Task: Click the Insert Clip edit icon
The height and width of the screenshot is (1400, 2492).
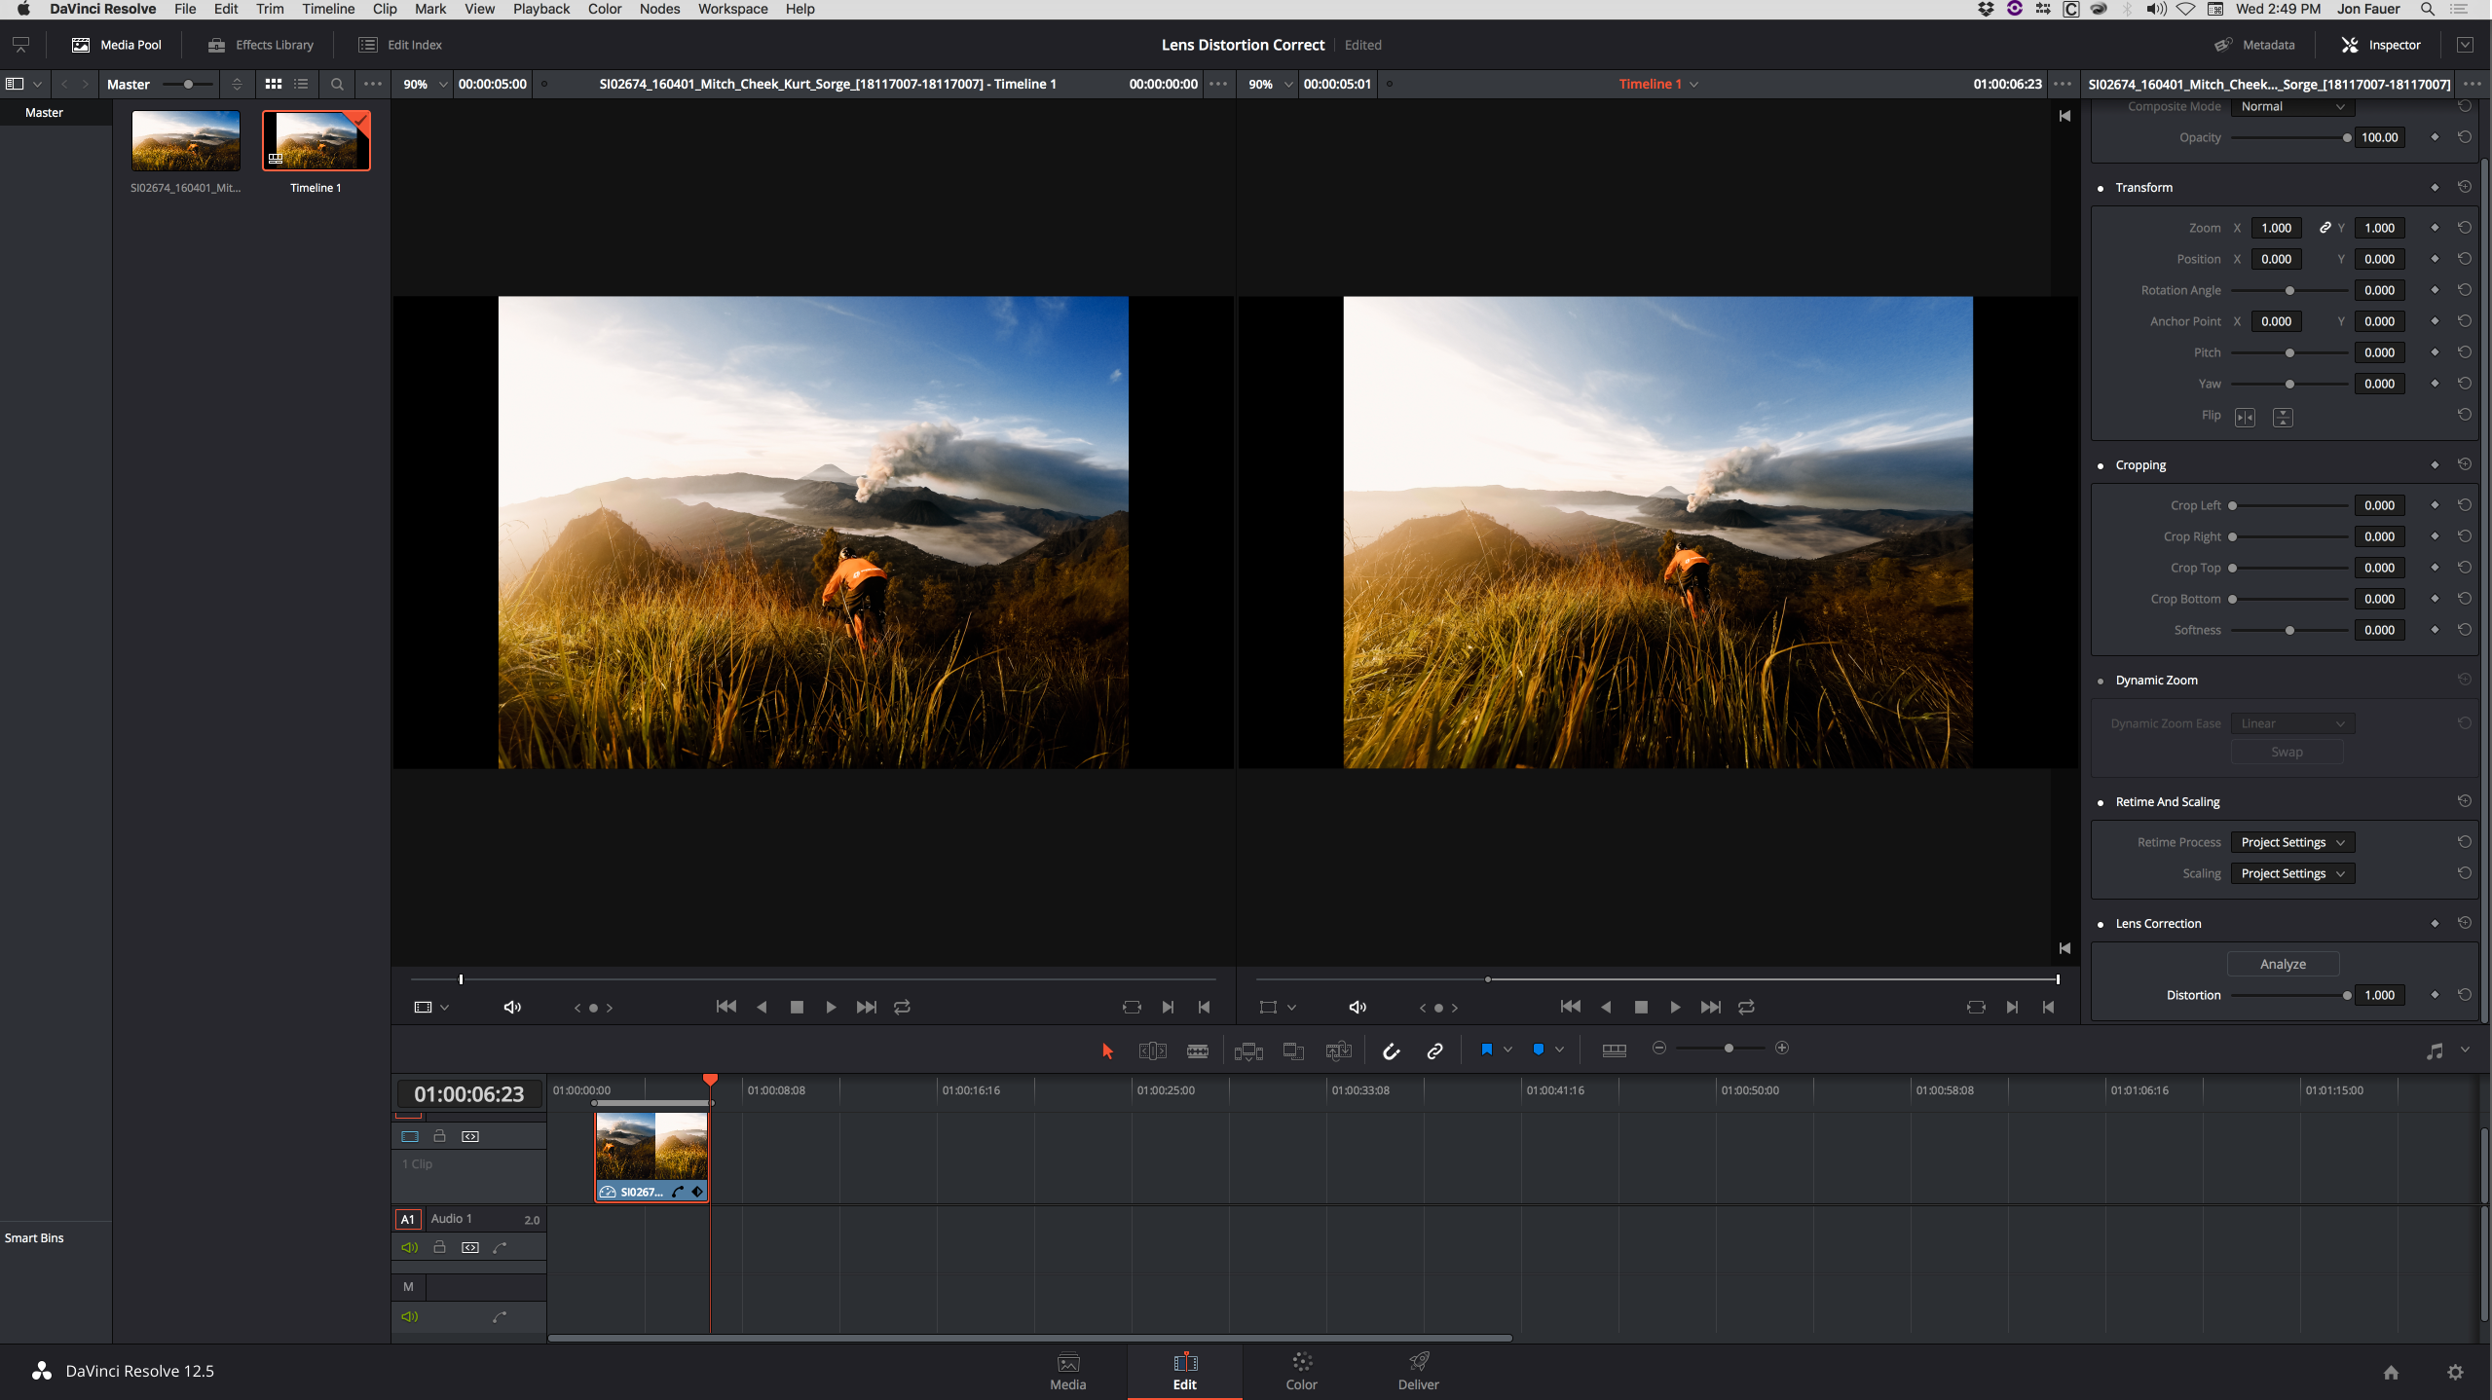Action: 1248,1051
